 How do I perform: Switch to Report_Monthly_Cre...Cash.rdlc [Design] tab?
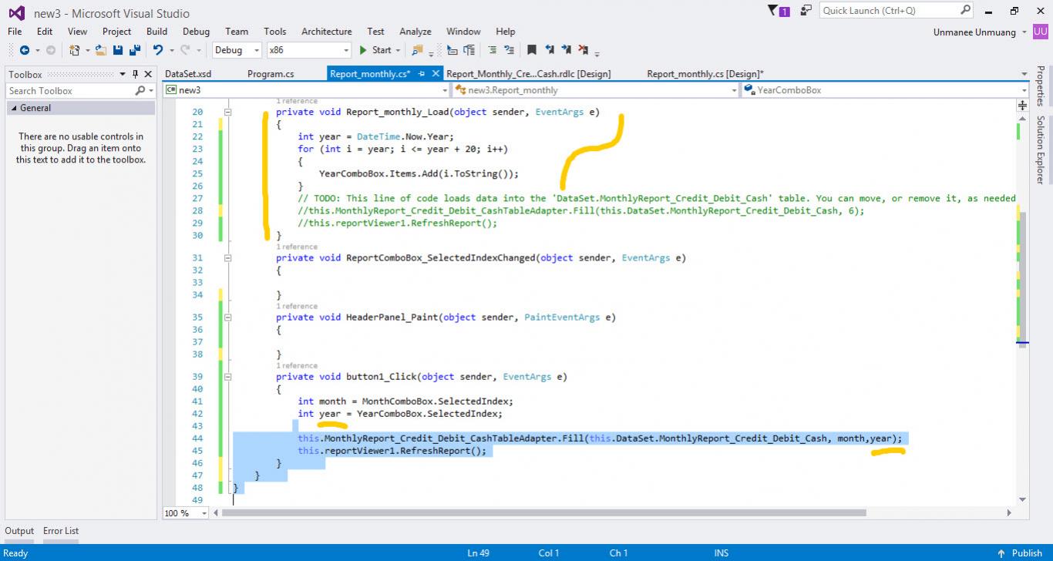[x=529, y=74]
